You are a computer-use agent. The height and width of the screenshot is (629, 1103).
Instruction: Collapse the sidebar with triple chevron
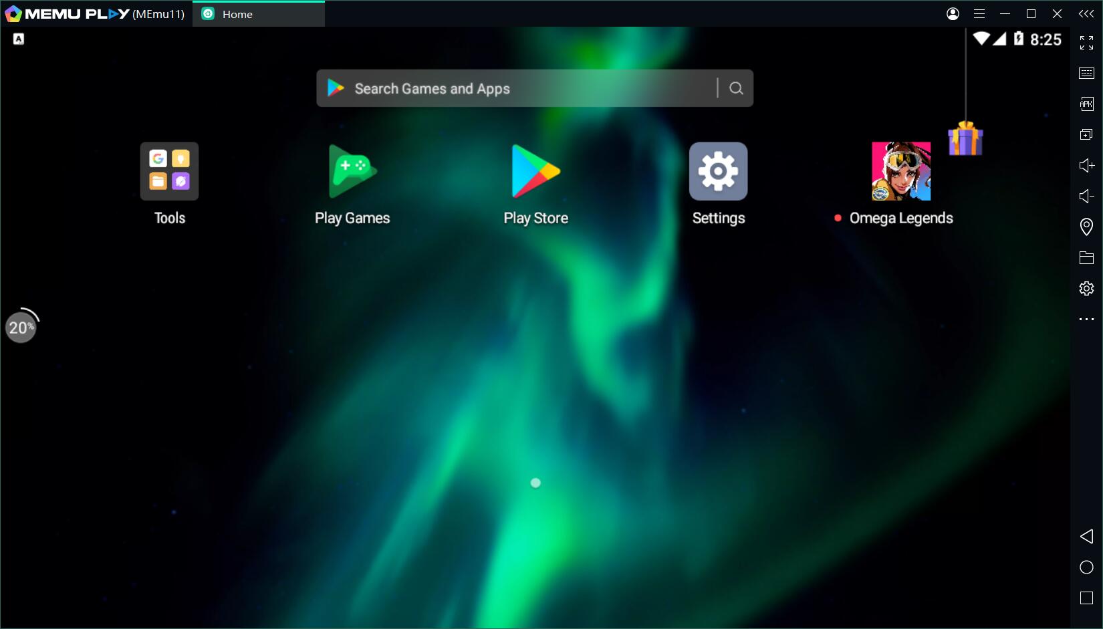pyautogui.click(x=1086, y=13)
